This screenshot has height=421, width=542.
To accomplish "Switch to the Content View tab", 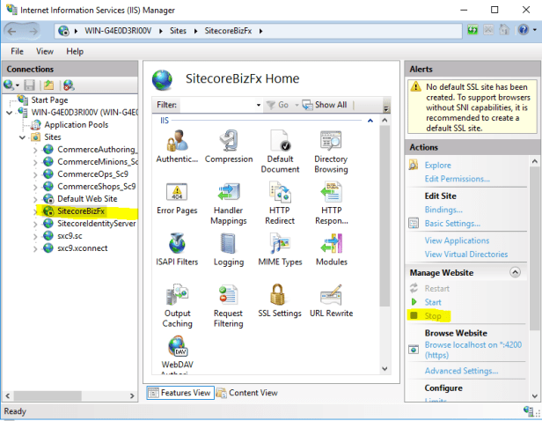I will [248, 393].
